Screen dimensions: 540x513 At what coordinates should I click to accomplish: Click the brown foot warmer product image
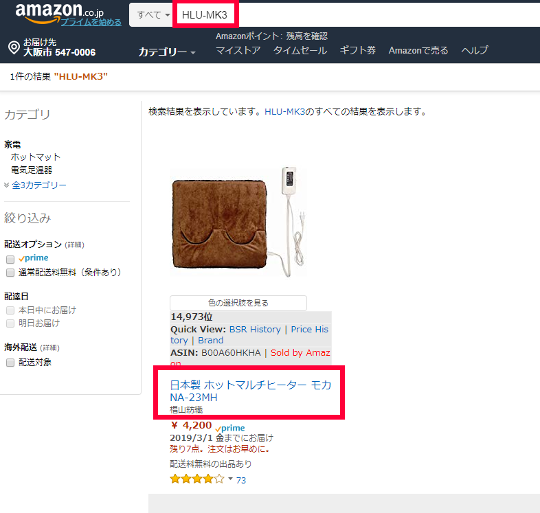tap(238, 223)
